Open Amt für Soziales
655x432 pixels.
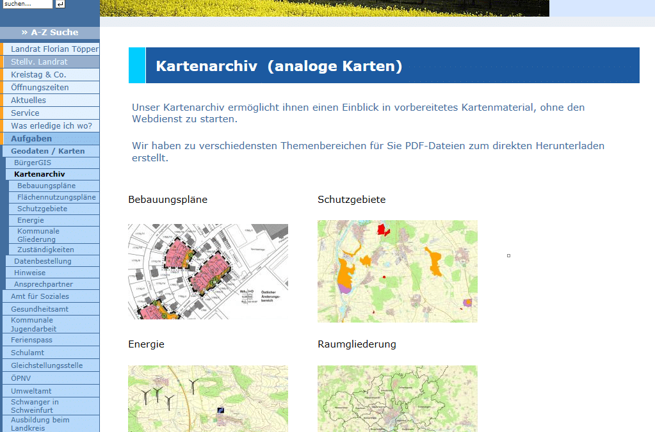[51, 296]
